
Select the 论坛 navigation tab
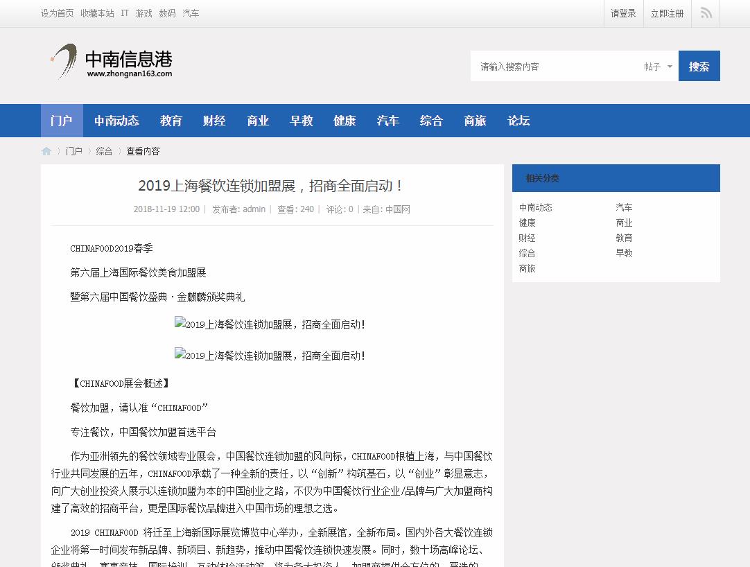click(x=518, y=121)
